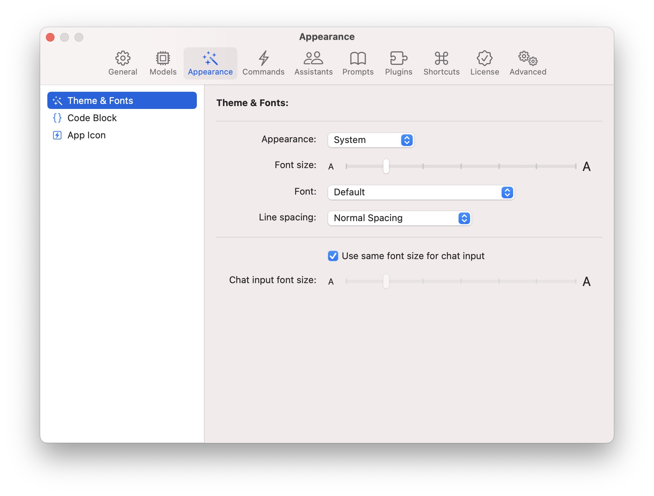654x496 pixels.
Task: Open the Shortcuts command-key icon
Action: coord(441,58)
